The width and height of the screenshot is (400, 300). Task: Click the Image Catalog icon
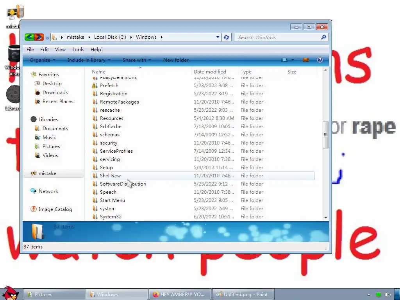click(x=34, y=209)
